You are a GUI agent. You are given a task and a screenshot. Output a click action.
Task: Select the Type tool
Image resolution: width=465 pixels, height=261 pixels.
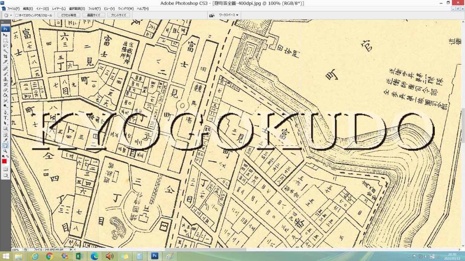pyautogui.click(x=5, y=118)
